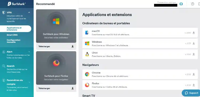Image resolution: width=200 pixels, height=97 pixels.
Task: Click the Surfshark logo
Action: point(17,4)
